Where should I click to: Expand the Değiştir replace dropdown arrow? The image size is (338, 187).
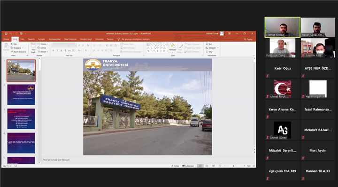point(218,48)
